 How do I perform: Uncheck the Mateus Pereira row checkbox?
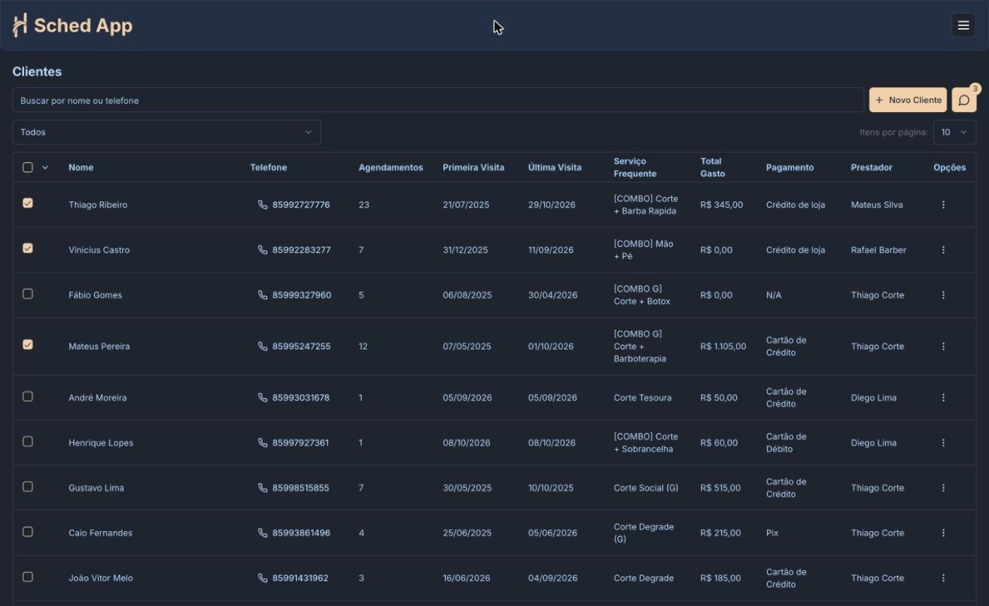27,345
